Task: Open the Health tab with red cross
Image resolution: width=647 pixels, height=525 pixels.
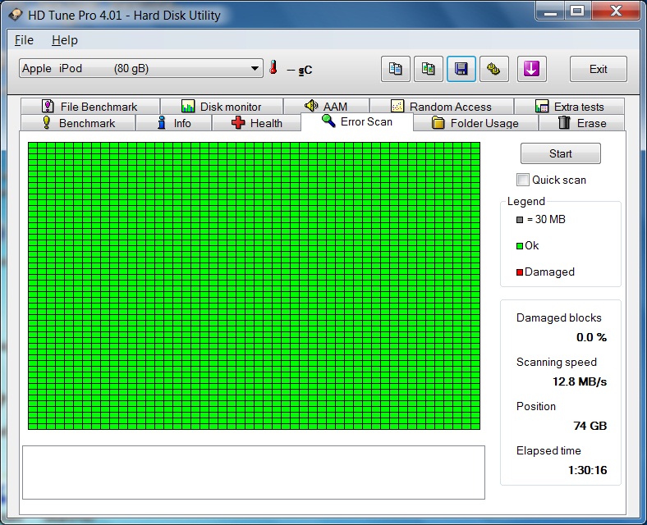Action: [256, 123]
